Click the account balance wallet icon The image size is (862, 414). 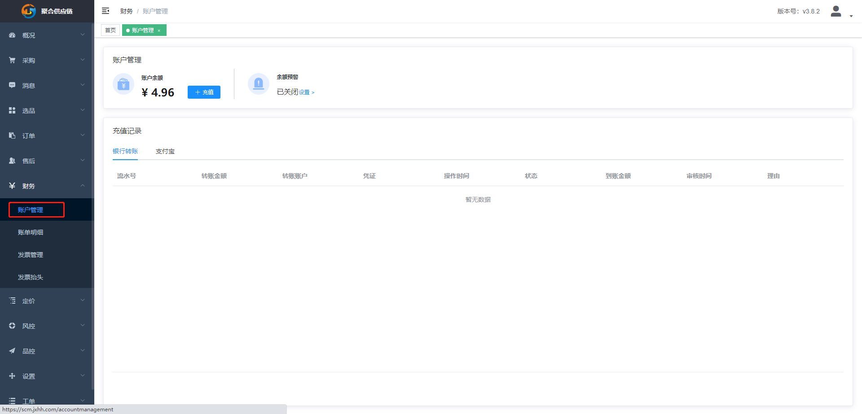coord(123,84)
